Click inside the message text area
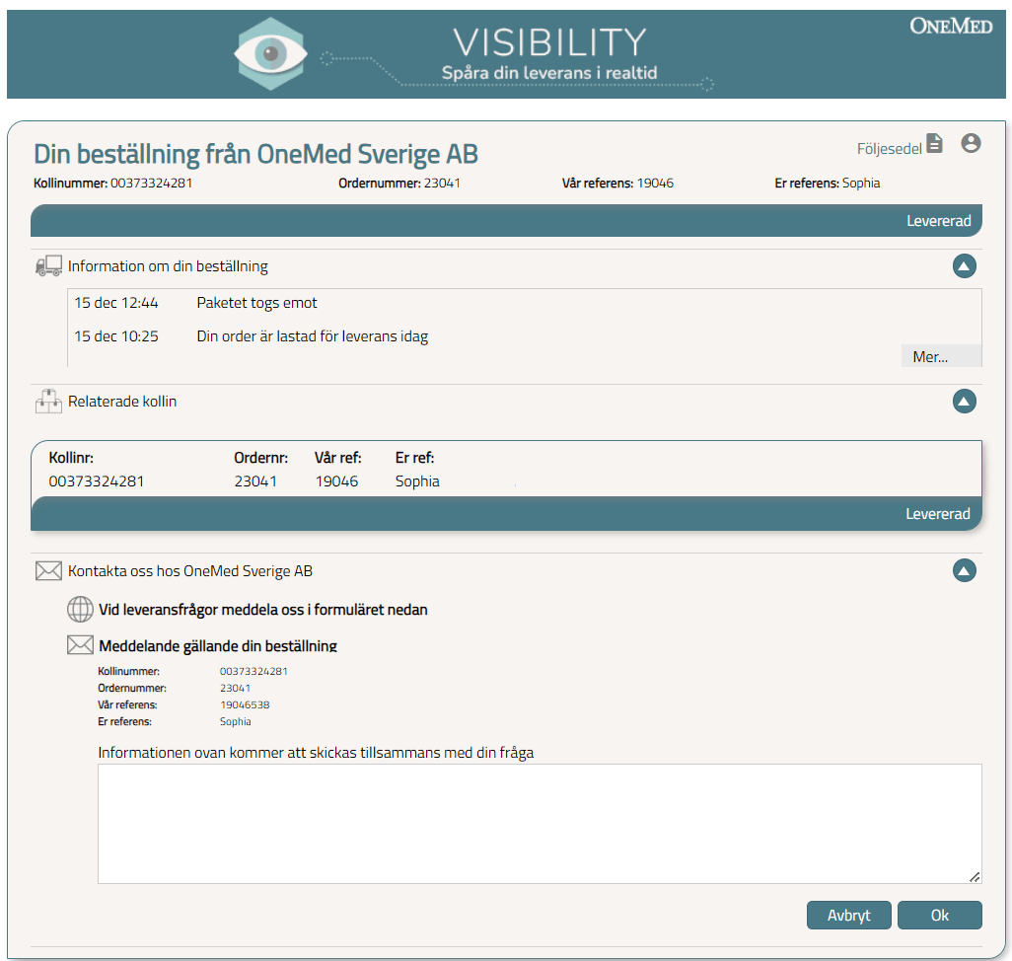This screenshot has height=961, width=1012. click(539, 824)
